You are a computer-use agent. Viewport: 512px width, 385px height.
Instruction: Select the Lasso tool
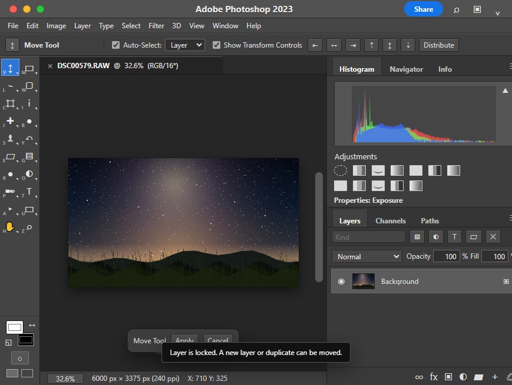11,86
